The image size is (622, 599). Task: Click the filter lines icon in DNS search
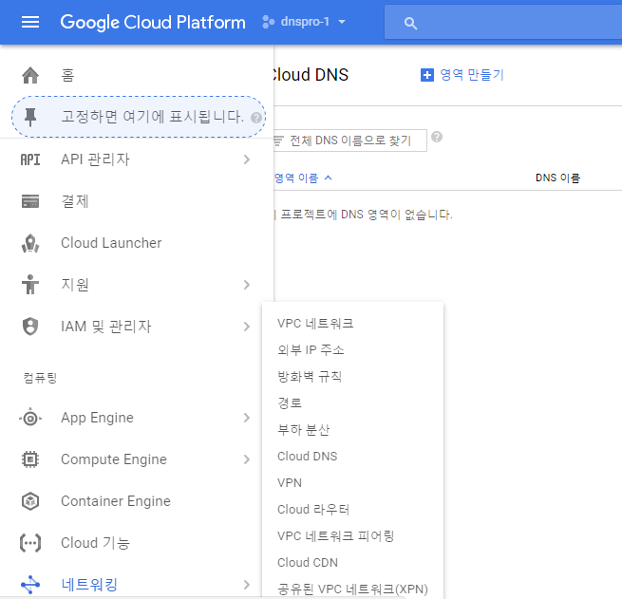click(x=279, y=140)
